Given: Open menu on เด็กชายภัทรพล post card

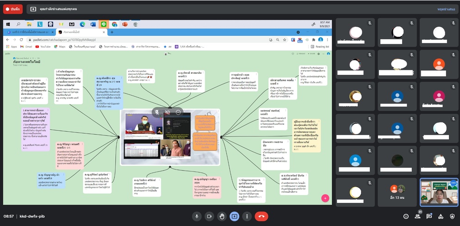Looking at the screenshot, I should [x=295, y=79].
